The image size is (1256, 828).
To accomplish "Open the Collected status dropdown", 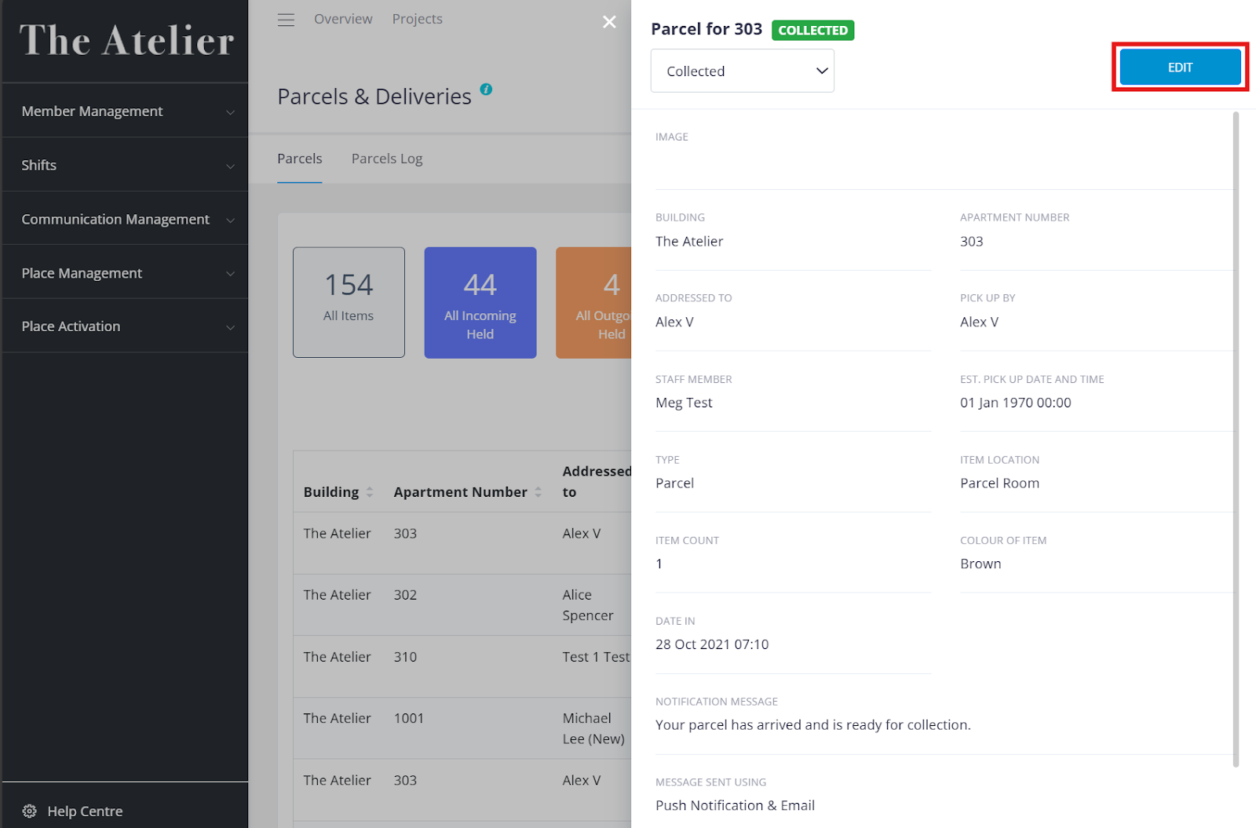I will click(742, 71).
